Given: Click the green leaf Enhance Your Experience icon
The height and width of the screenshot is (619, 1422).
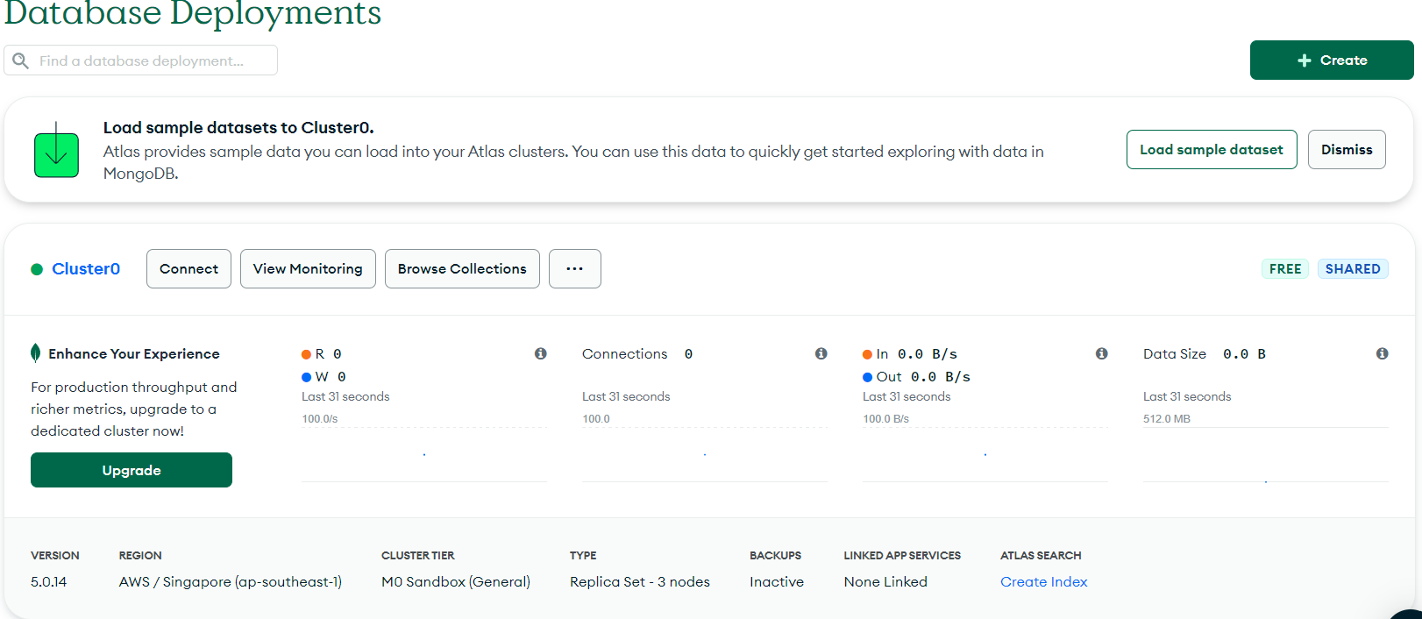Looking at the screenshot, I should (x=35, y=353).
